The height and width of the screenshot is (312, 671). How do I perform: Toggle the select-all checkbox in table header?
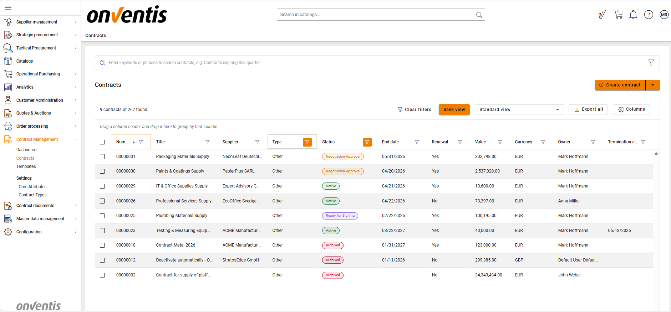click(x=102, y=142)
